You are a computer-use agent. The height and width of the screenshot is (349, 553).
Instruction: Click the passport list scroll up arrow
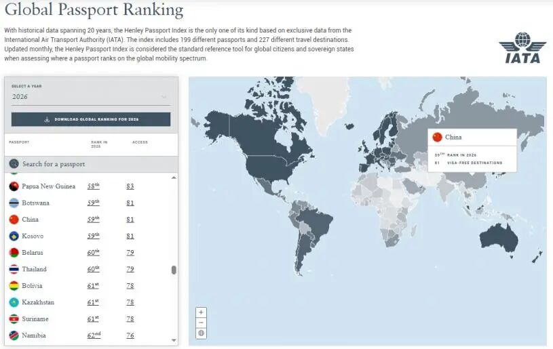click(174, 178)
